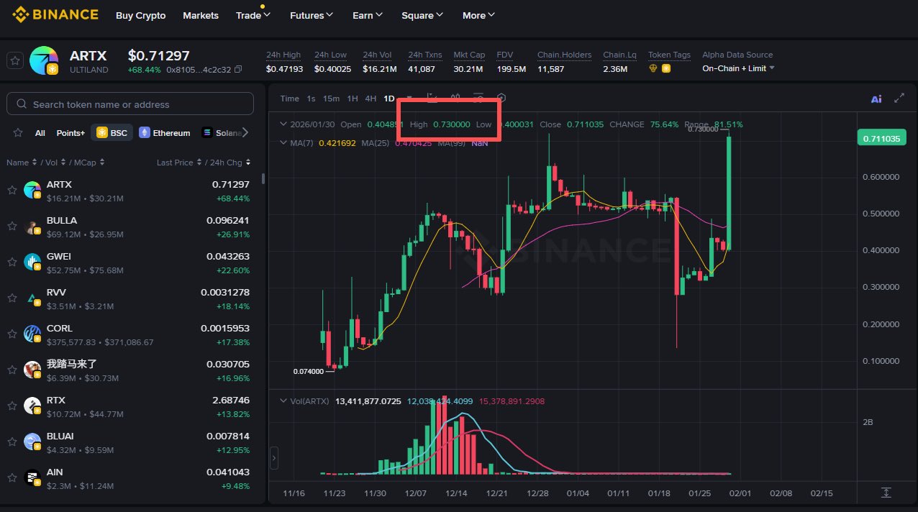The width and height of the screenshot is (918, 512).
Task: Click the RTX token logo
Action: tap(32, 407)
